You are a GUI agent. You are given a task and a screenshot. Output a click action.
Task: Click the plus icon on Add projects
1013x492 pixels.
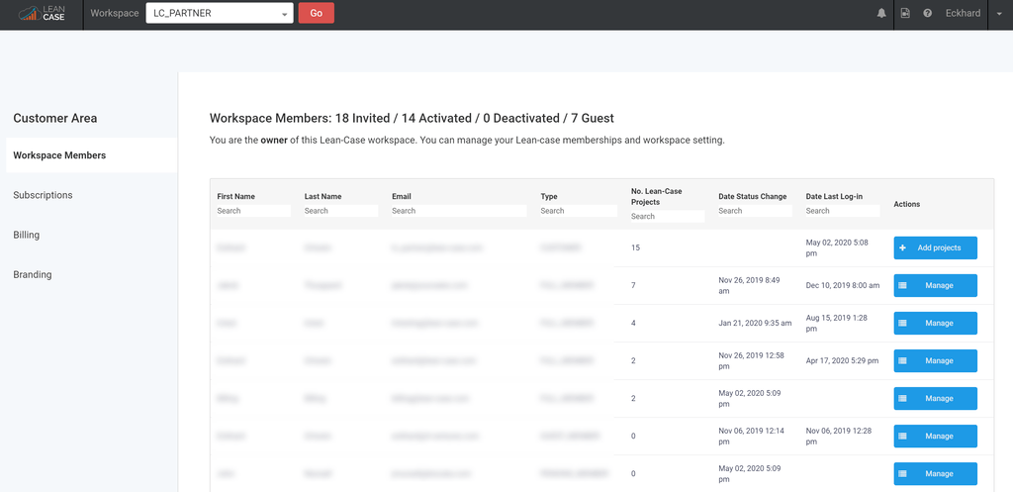[x=902, y=247]
